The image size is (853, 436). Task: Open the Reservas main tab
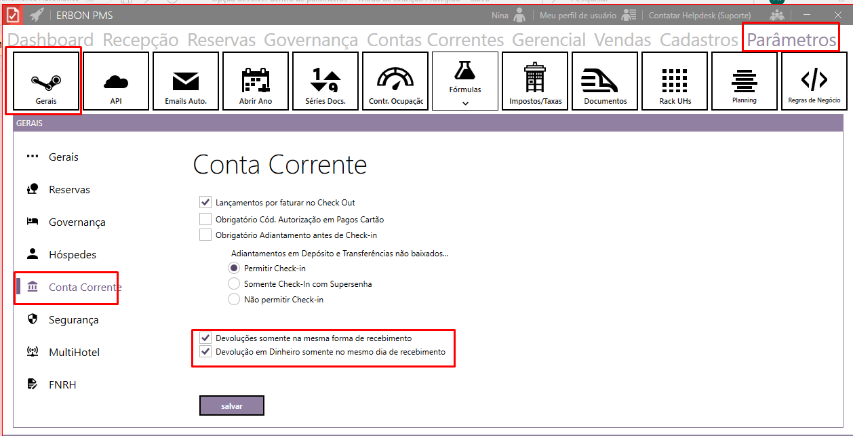[x=221, y=40]
